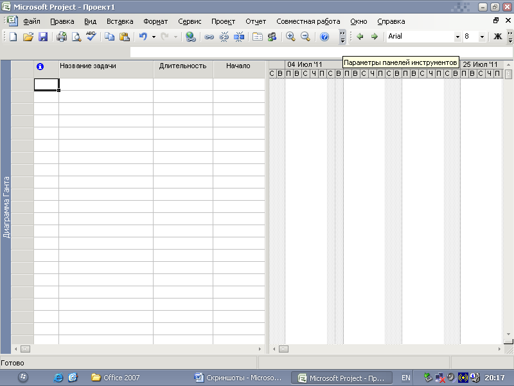Unlink the selected tasks
Viewport: 514px width, 386px height.
[x=224, y=37]
